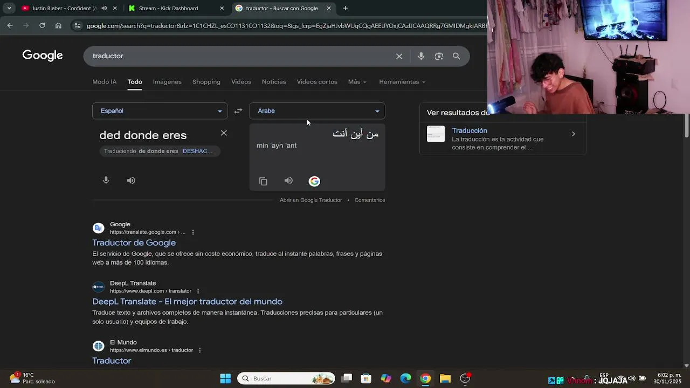The image size is (690, 388).
Task: Open Abrir en Google Traductor link
Action: point(310,200)
